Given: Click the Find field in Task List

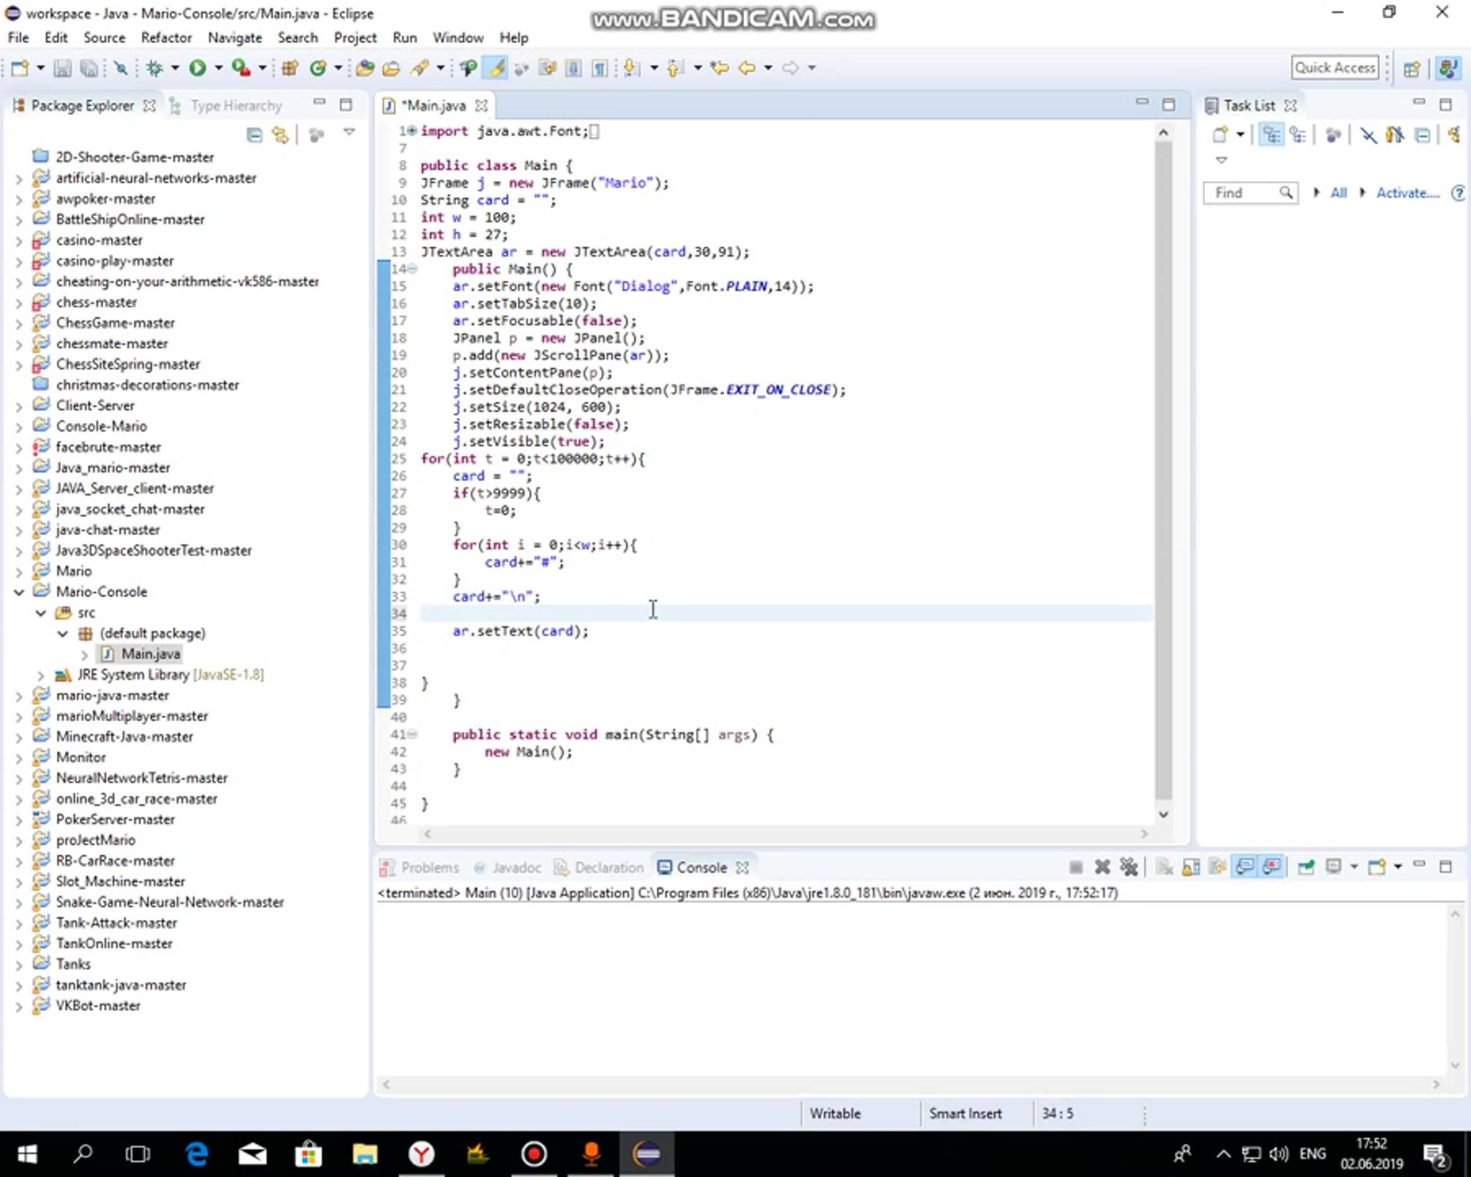Looking at the screenshot, I should (1242, 193).
